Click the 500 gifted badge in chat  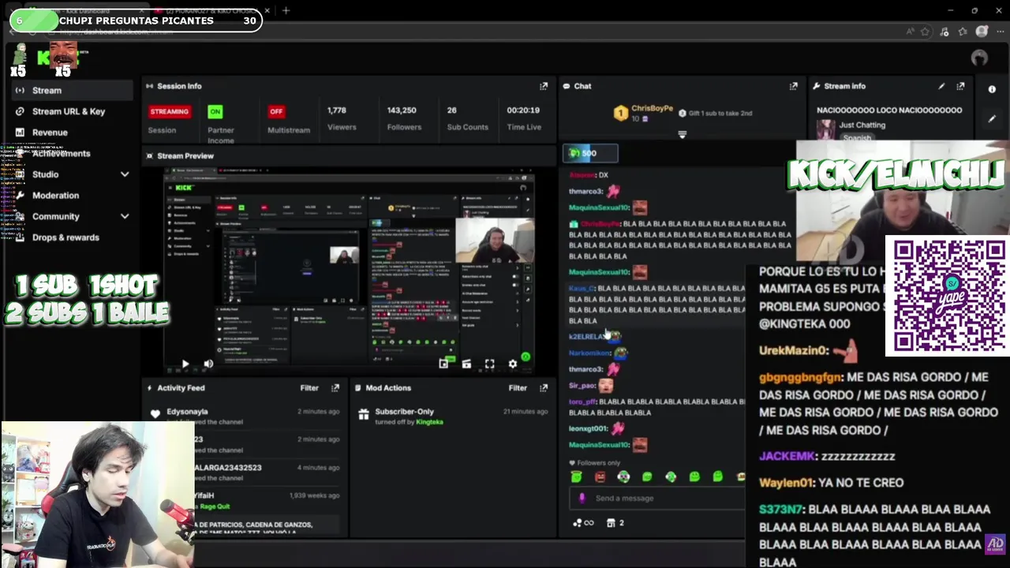point(590,153)
